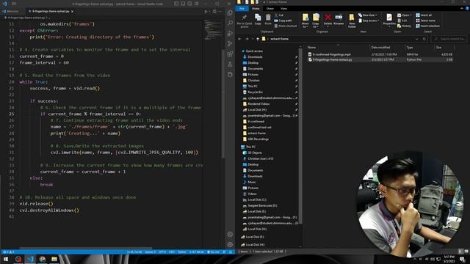Open Copy to dropdown in ribbon
470x264 pixels.
click(316, 21)
